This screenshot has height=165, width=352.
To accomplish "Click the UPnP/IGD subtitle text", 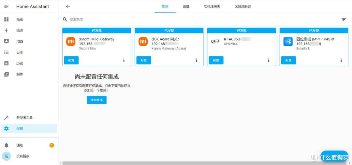I will pyautogui.click(x=231, y=44).
